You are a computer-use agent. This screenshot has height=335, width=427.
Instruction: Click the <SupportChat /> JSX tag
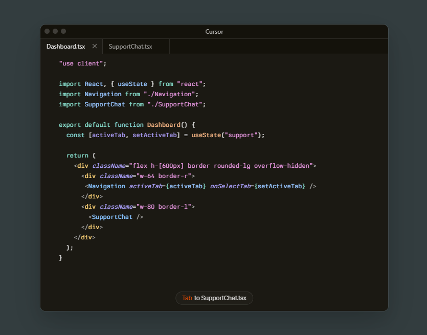tap(116, 217)
